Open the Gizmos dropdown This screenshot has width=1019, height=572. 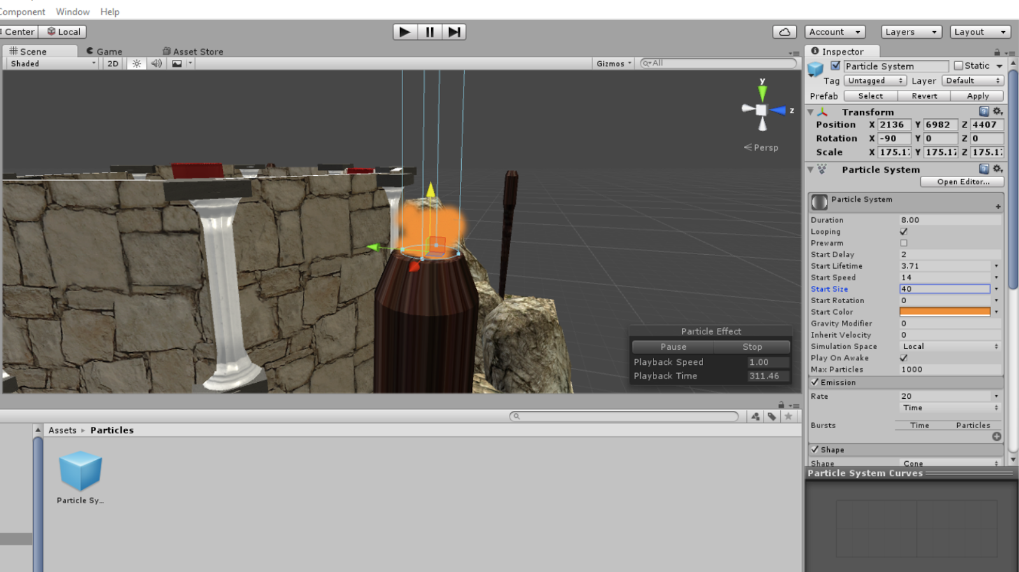(613, 64)
